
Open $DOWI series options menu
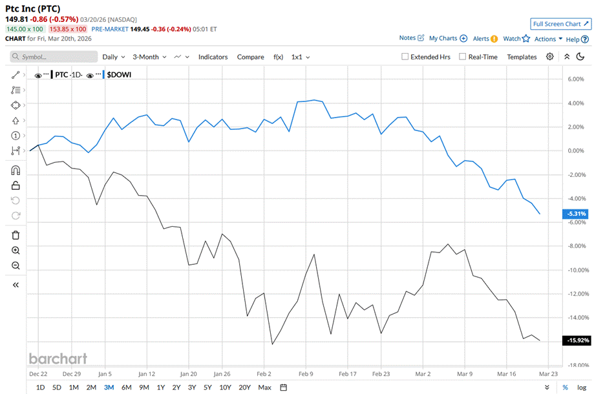tap(98, 74)
